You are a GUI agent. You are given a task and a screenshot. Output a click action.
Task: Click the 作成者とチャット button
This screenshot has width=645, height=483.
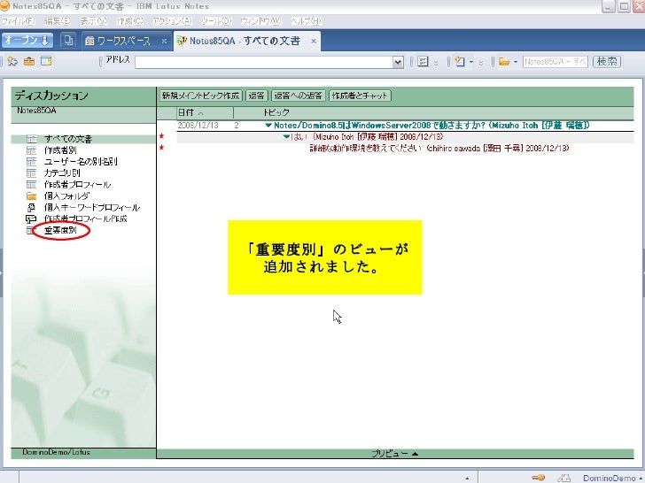[360, 96]
